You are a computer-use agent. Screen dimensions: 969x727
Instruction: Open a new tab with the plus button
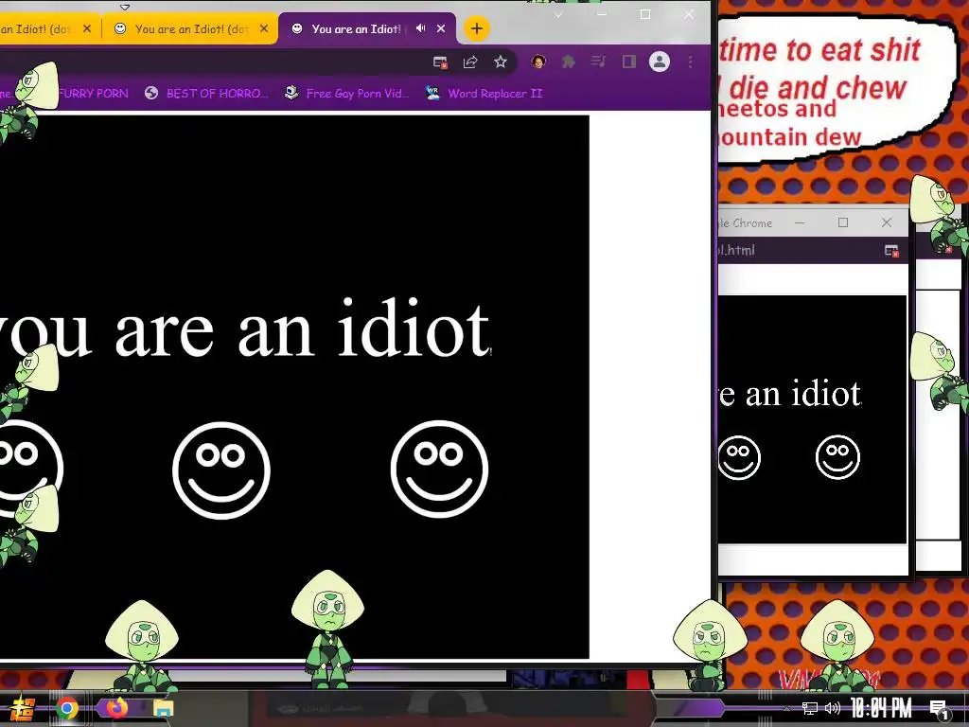[x=477, y=28]
